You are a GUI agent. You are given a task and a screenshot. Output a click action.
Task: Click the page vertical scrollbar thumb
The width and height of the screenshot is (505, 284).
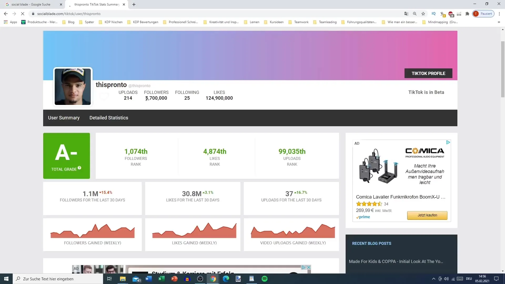503,69
